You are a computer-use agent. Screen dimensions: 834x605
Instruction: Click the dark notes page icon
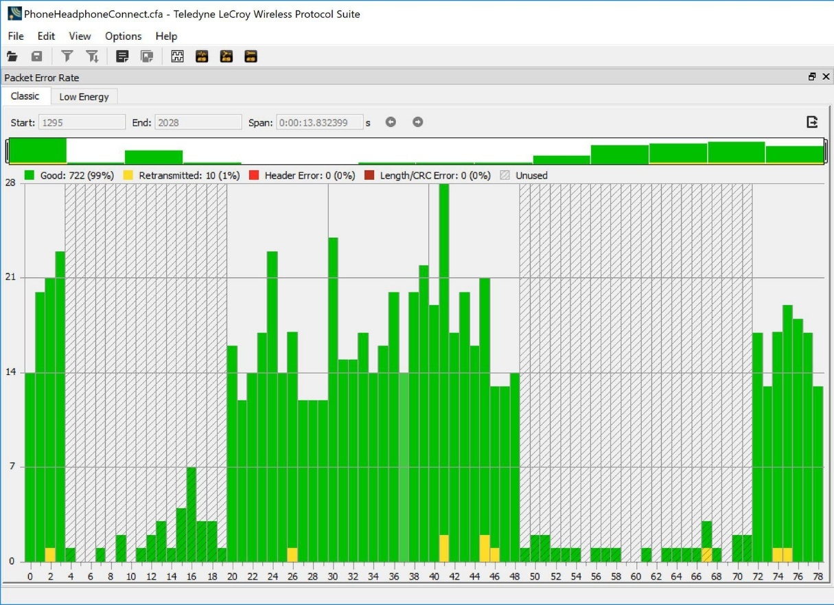coord(122,57)
